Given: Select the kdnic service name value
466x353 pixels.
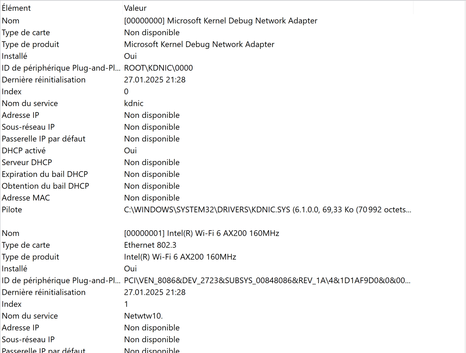Looking at the screenshot, I should tap(134, 103).
